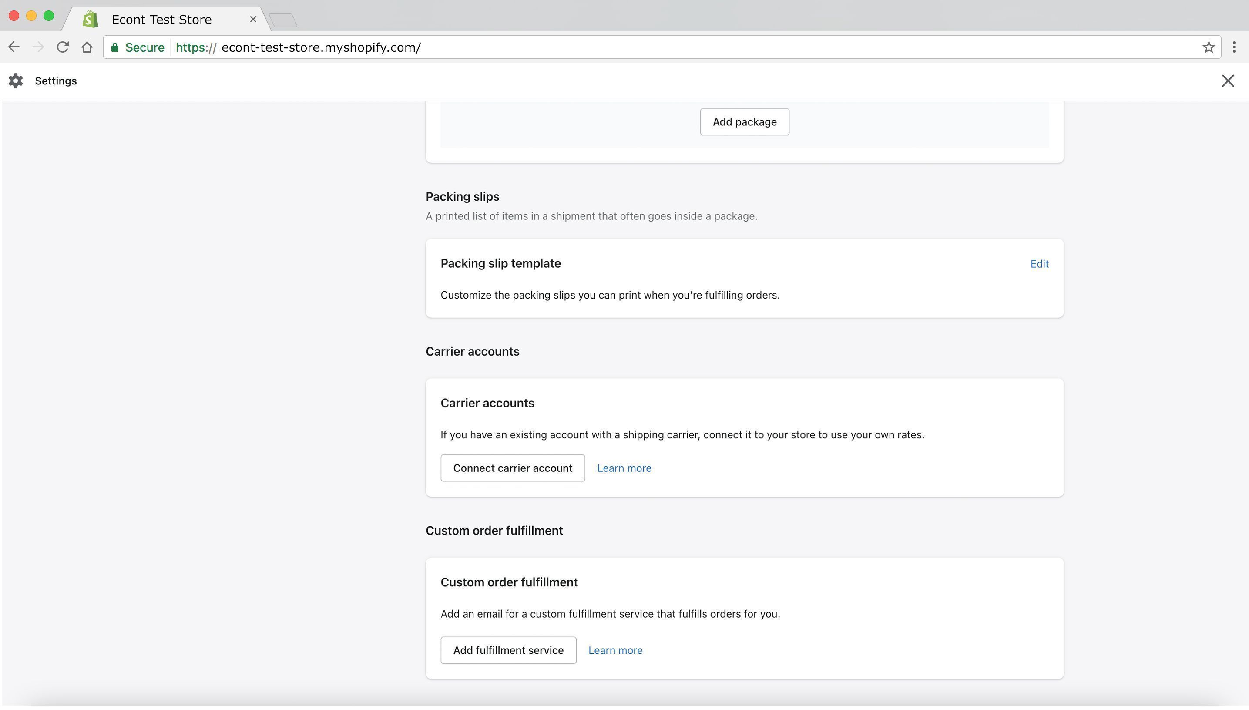Bookmark page with star icon
1249x710 pixels.
pyautogui.click(x=1208, y=47)
